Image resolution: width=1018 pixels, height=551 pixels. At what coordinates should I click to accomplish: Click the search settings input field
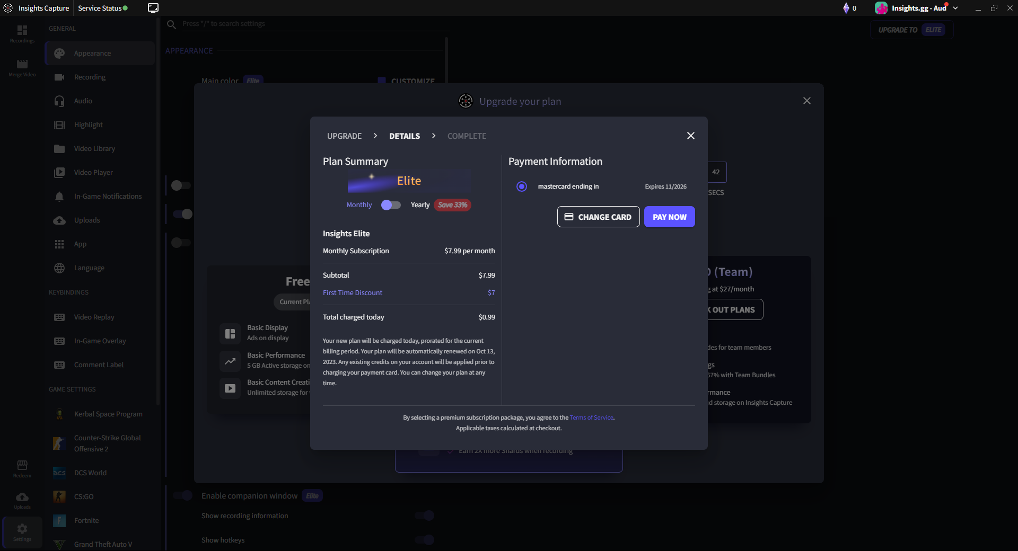[x=315, y=24]
